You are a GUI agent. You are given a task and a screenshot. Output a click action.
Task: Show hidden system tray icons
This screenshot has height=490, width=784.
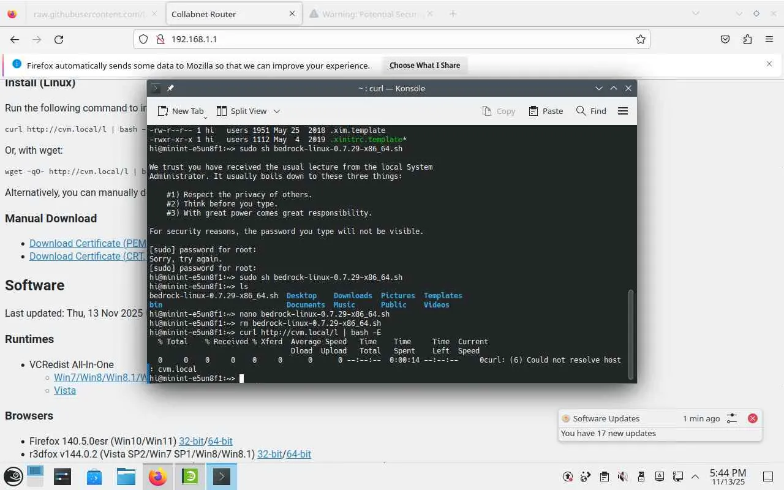click(x=695, y=477)
